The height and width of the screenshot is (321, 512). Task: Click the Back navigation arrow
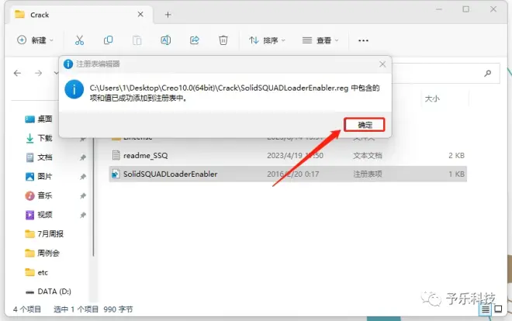17,73
